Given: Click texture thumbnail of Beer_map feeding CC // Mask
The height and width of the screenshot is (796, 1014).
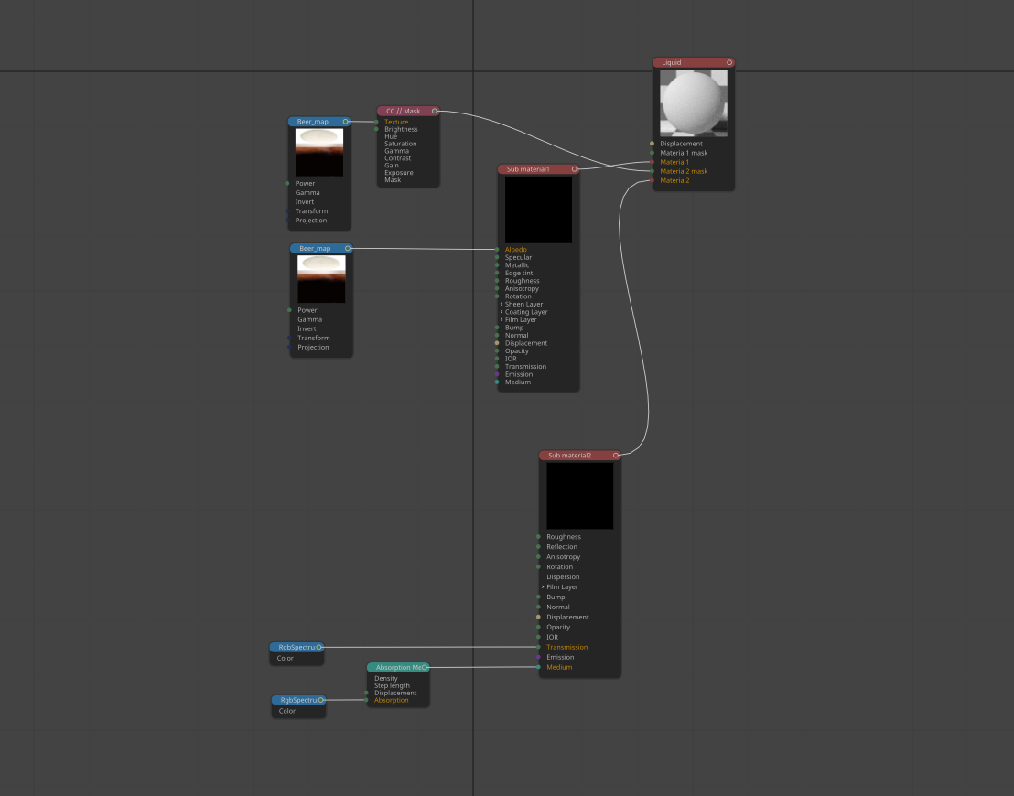Looking at the screenshot, I should point(319,153).
